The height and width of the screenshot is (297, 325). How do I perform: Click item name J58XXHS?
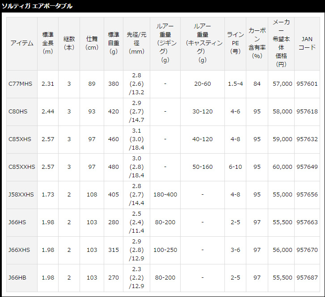[x=21, y=194]
